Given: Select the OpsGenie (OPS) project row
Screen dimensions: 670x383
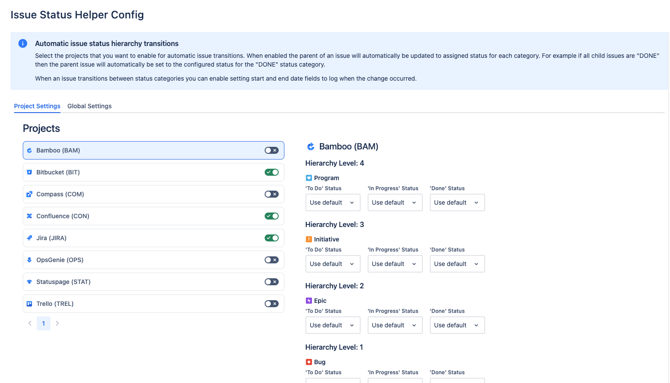Looking at the screenshot, I should click(x=153, y=260).
